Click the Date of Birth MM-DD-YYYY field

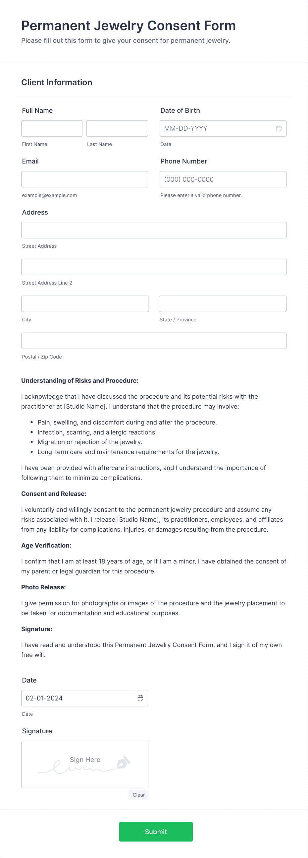pos(216,128)
